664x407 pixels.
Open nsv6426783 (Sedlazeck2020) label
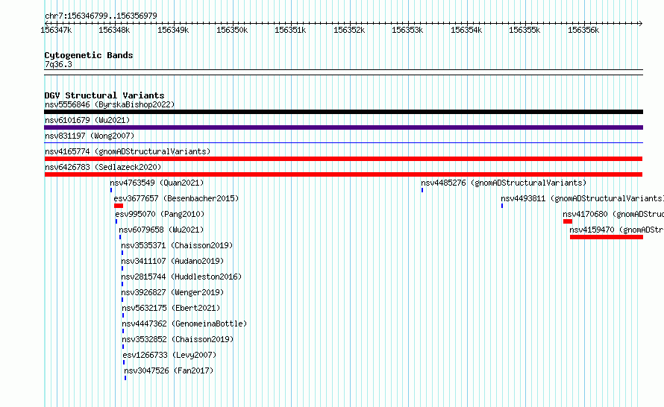[x=103, y=167]
